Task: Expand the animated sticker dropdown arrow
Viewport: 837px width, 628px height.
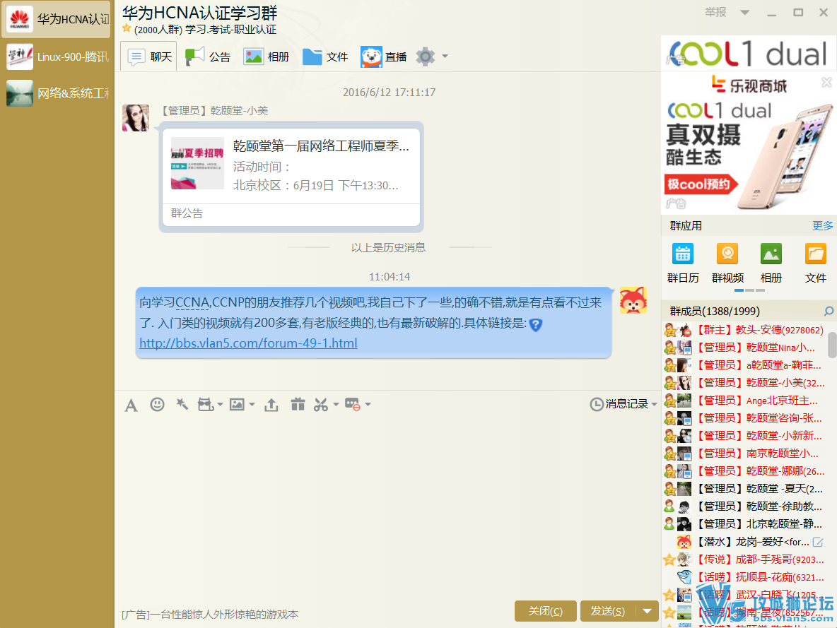Action: 220,405
